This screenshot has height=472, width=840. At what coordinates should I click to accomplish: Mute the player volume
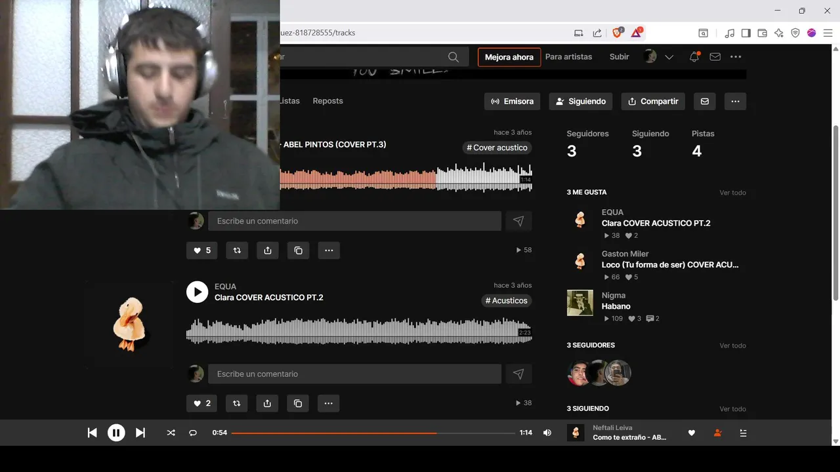tap(547, 433)
